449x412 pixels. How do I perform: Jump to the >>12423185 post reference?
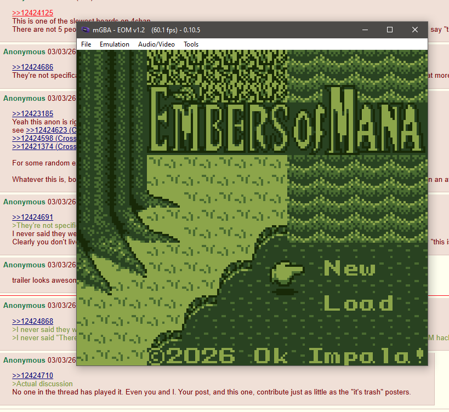click(32, 114)
